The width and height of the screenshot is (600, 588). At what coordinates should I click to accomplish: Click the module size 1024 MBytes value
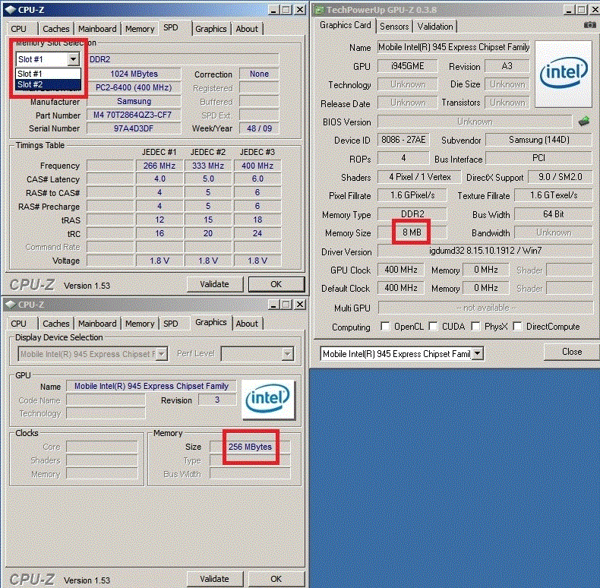pos(134,74)
